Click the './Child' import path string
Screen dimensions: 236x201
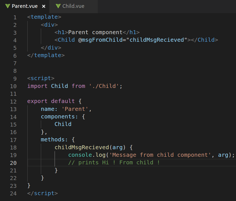coord(104,86)
